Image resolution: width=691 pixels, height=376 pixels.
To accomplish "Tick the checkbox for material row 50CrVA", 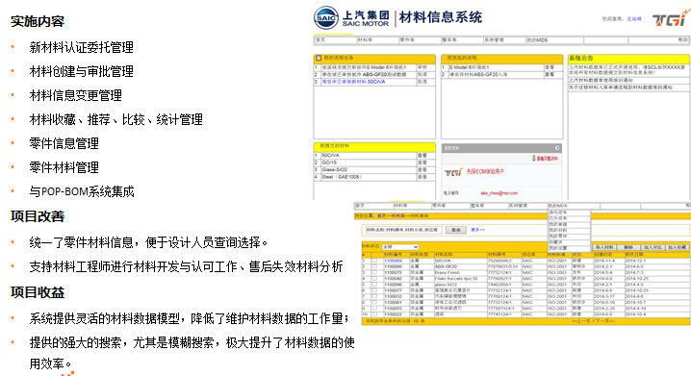I will (x=374, y=261).
